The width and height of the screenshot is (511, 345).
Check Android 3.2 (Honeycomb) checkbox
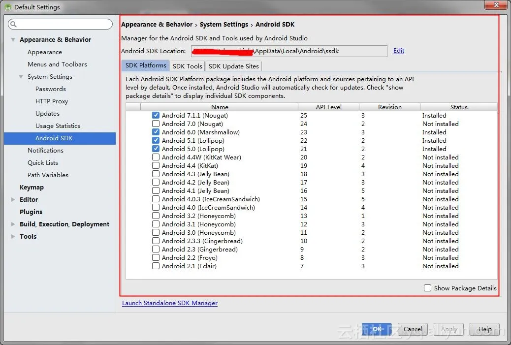tap(156, 216)
